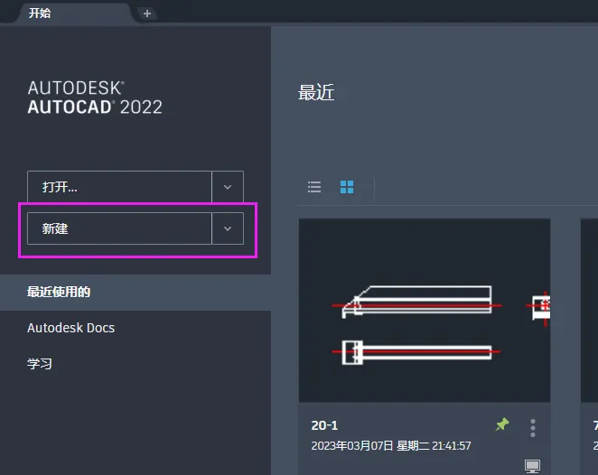This screenshot has width=598, height=475.
Task: Click the 20-1 file name
Action: 324,425
